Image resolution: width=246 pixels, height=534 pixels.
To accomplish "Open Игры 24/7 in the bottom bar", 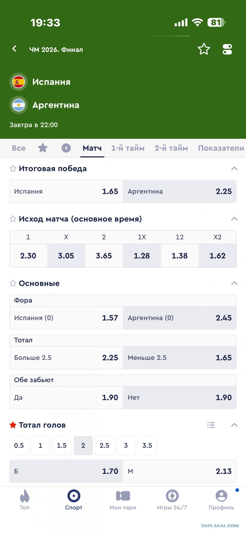I will click(x=172, y=500).
